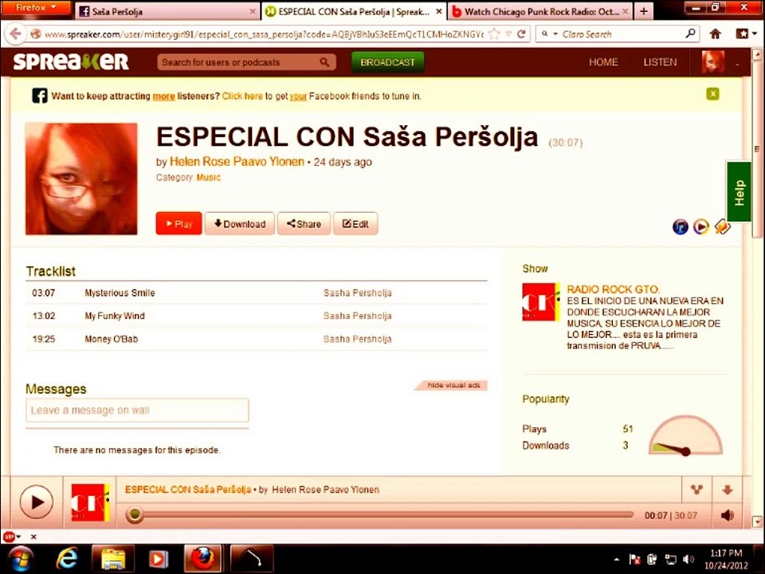
Task: Start playback with bottom player play button
Action: point(37,501)
